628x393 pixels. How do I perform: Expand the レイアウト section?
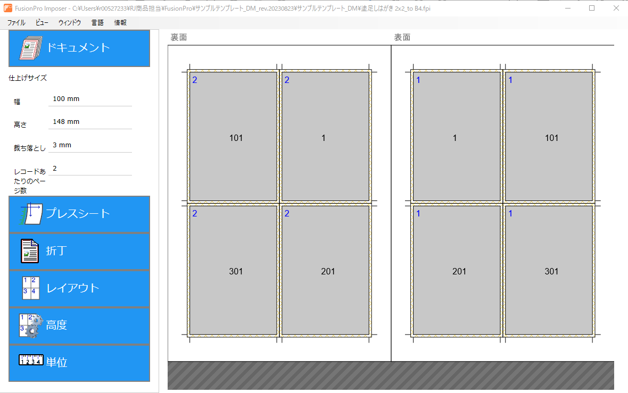[x=79, y=288]
